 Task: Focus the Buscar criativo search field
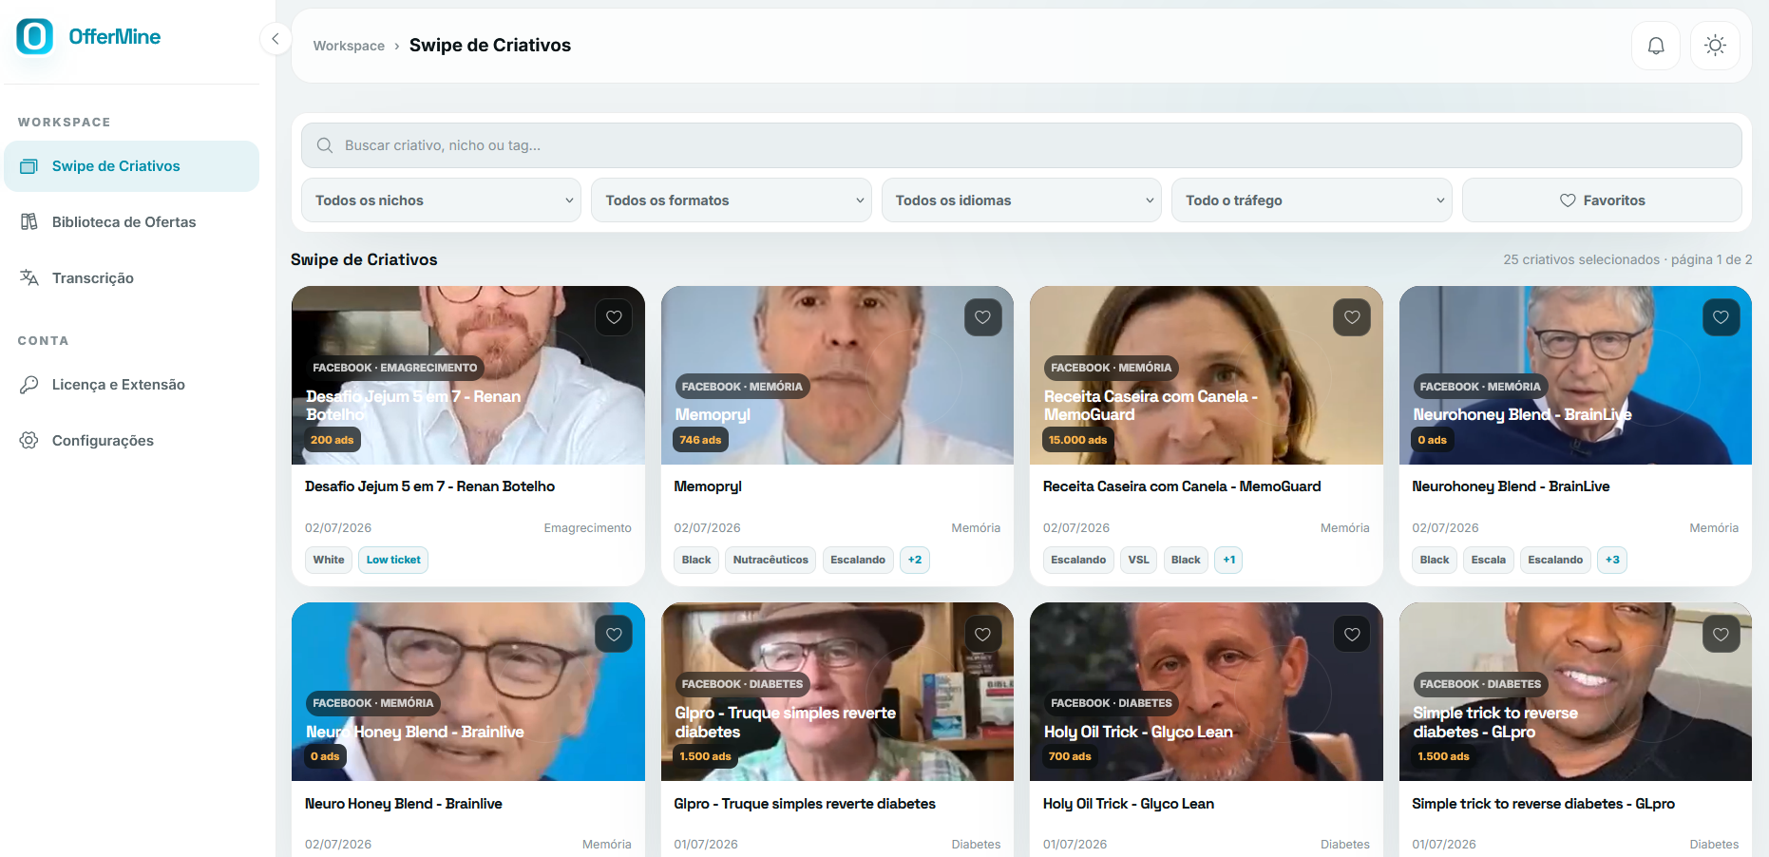point(1021,145)
